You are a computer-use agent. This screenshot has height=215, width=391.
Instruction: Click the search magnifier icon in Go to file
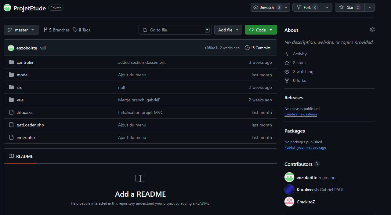click(145, 30)
